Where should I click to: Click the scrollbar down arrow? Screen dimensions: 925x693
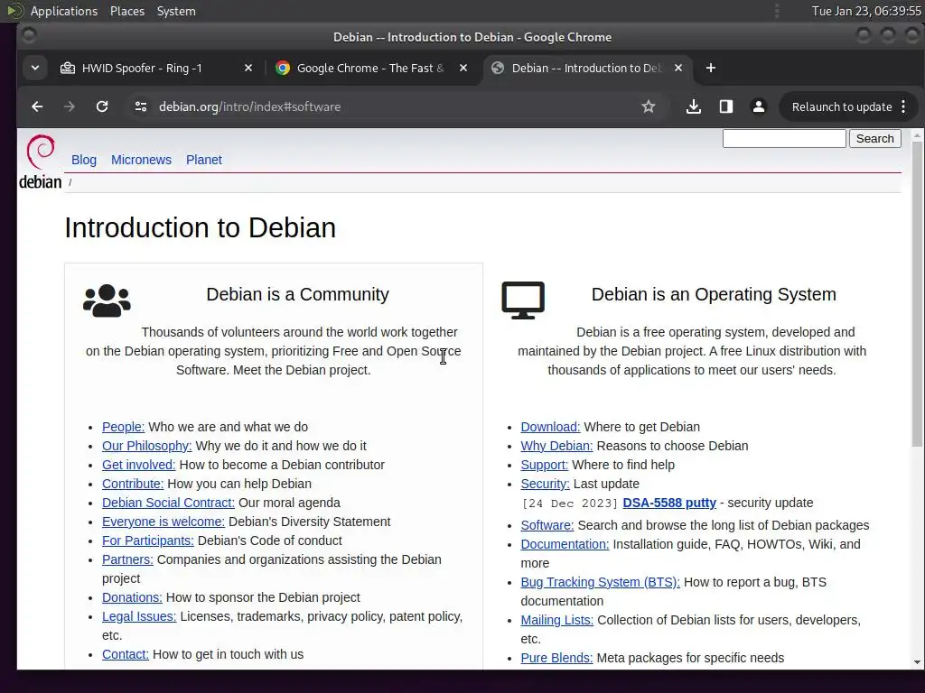pos(917,662)
